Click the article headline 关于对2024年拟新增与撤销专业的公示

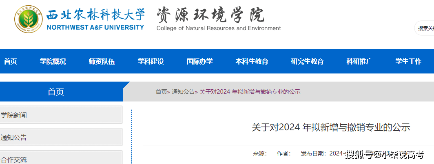click(330, 127)
